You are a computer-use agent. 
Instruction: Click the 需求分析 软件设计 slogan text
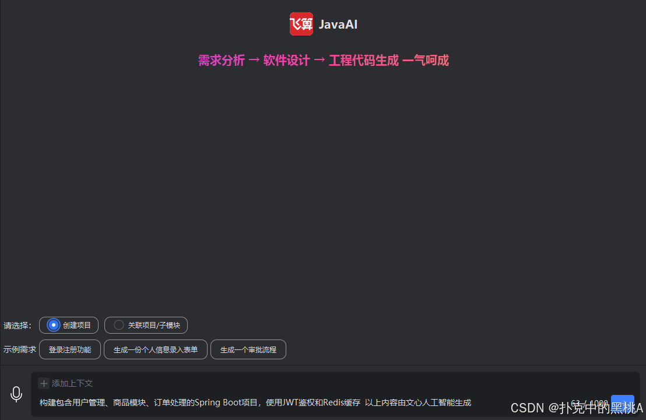click(324, 61)
